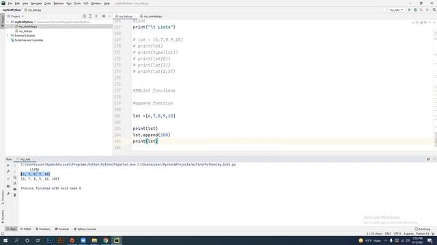Open run configuration wrench icon in Run panel
This screenshot has height=245, width=437.
point(8,171)
